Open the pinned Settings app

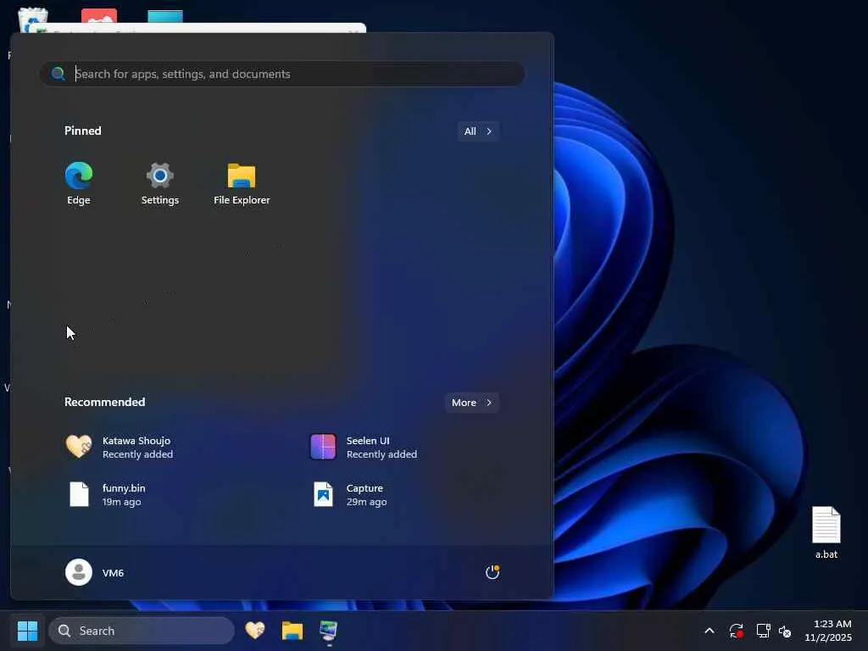coord(160,183)
